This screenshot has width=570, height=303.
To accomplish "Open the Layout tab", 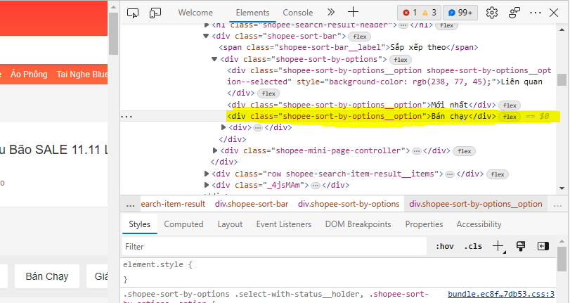I will pos(230,224).
